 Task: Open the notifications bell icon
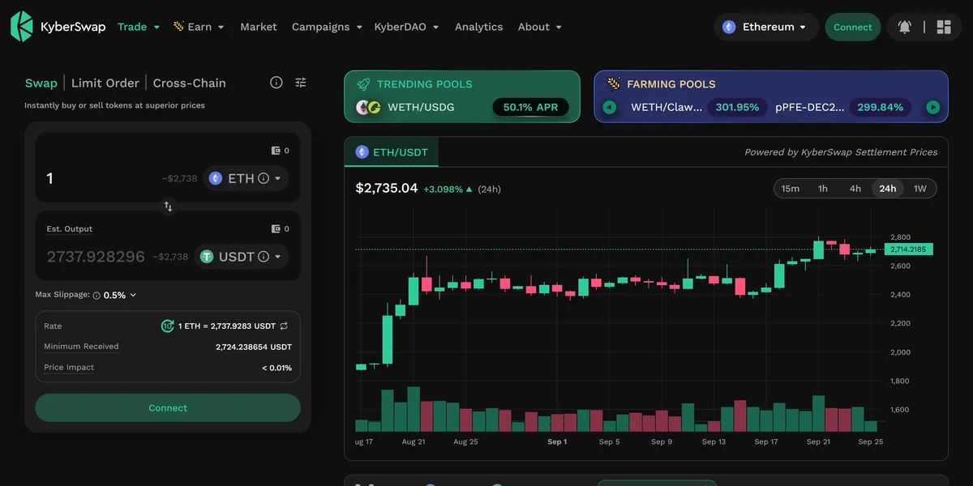(x=905, y=27)
